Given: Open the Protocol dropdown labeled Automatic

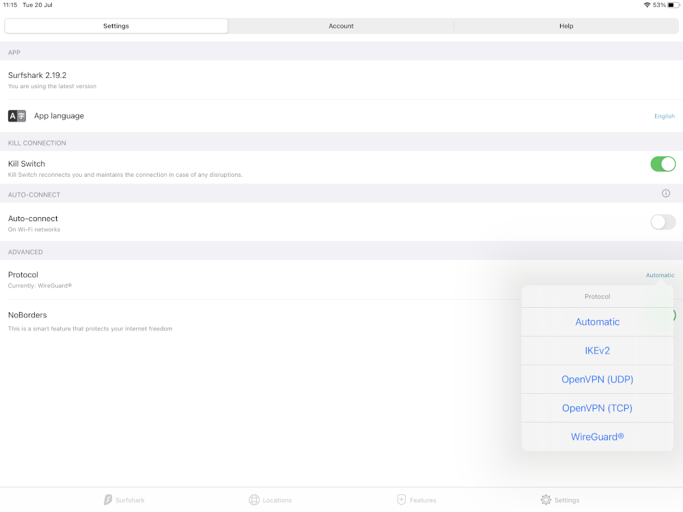Looking at the screenshot, I should 660,275.
